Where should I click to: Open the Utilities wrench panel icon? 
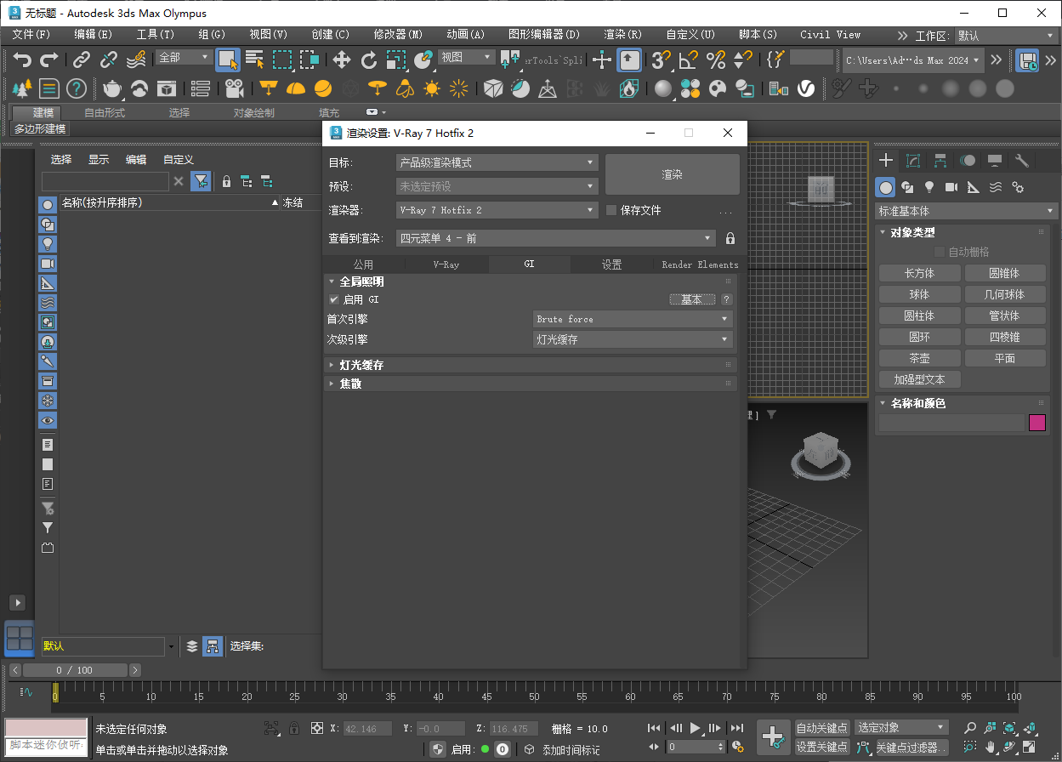click(1022, 160)
